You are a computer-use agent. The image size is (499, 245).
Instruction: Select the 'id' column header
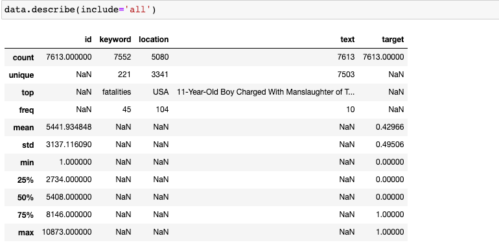point(88,40)
